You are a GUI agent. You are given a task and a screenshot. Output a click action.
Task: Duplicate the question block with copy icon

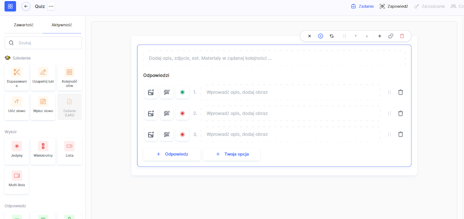click(x=391, y=36)
